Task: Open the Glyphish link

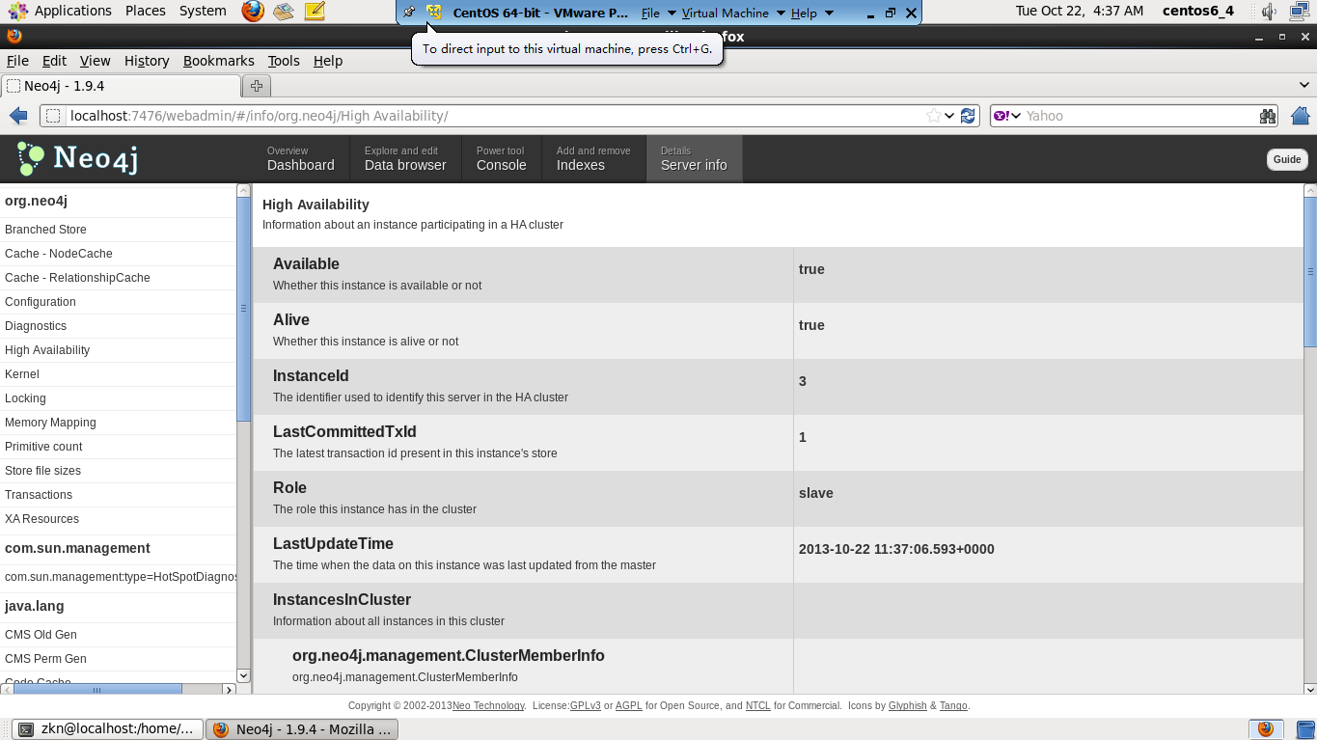Action: point(907,705)
